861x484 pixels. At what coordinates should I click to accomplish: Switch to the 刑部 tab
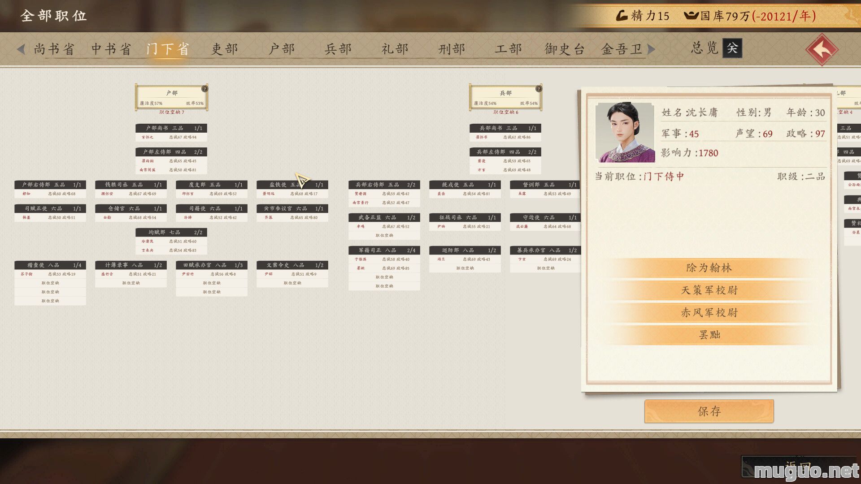[452, 49]
